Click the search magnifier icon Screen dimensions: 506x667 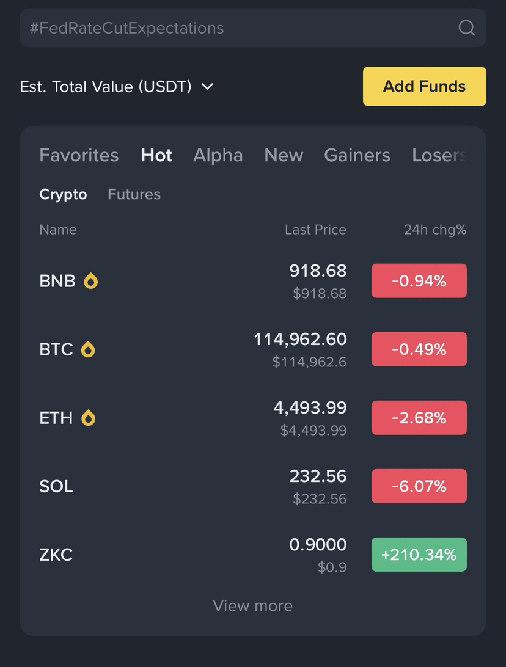(x=466, y=28)
